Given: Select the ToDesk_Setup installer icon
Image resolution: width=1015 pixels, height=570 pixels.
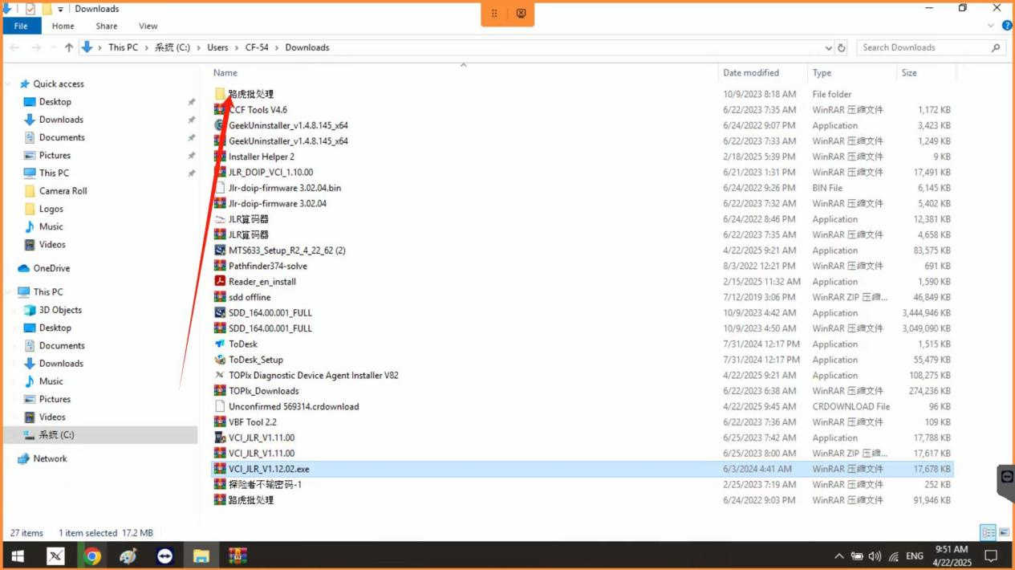Looking at the screenshot, I should (220, 360).
